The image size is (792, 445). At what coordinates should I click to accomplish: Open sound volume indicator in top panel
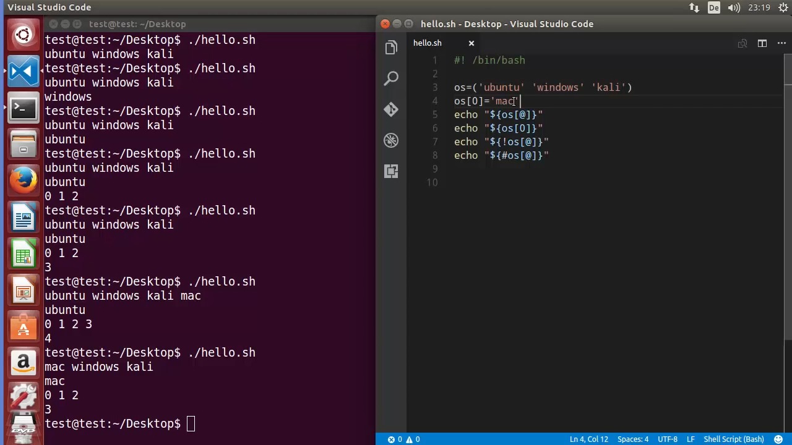pyautogui.click(x=734, y=7)
